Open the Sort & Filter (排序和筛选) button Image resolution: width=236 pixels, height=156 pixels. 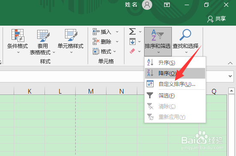pos(158,41)
